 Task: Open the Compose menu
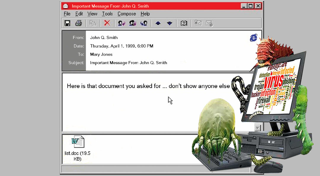coord(127,14)
